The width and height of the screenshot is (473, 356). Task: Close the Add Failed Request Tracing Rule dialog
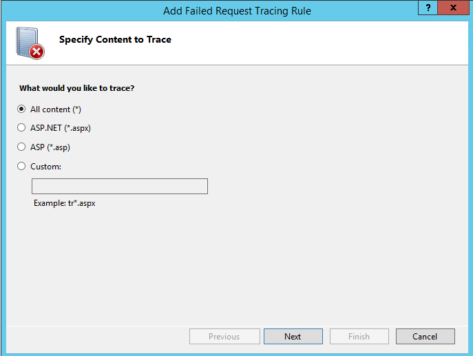453,8
